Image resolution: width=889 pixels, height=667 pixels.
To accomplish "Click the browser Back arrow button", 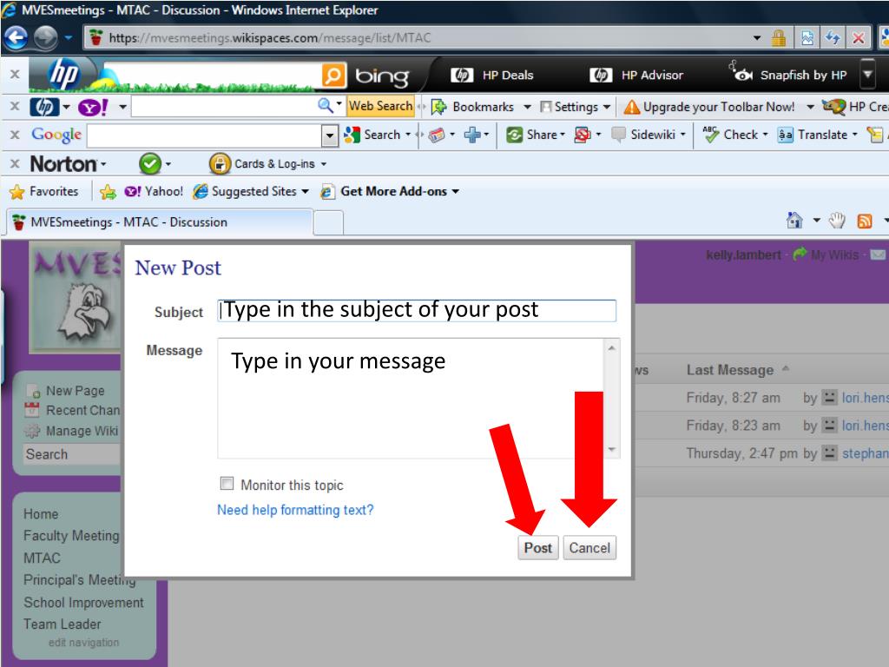I will click(16, 38).
